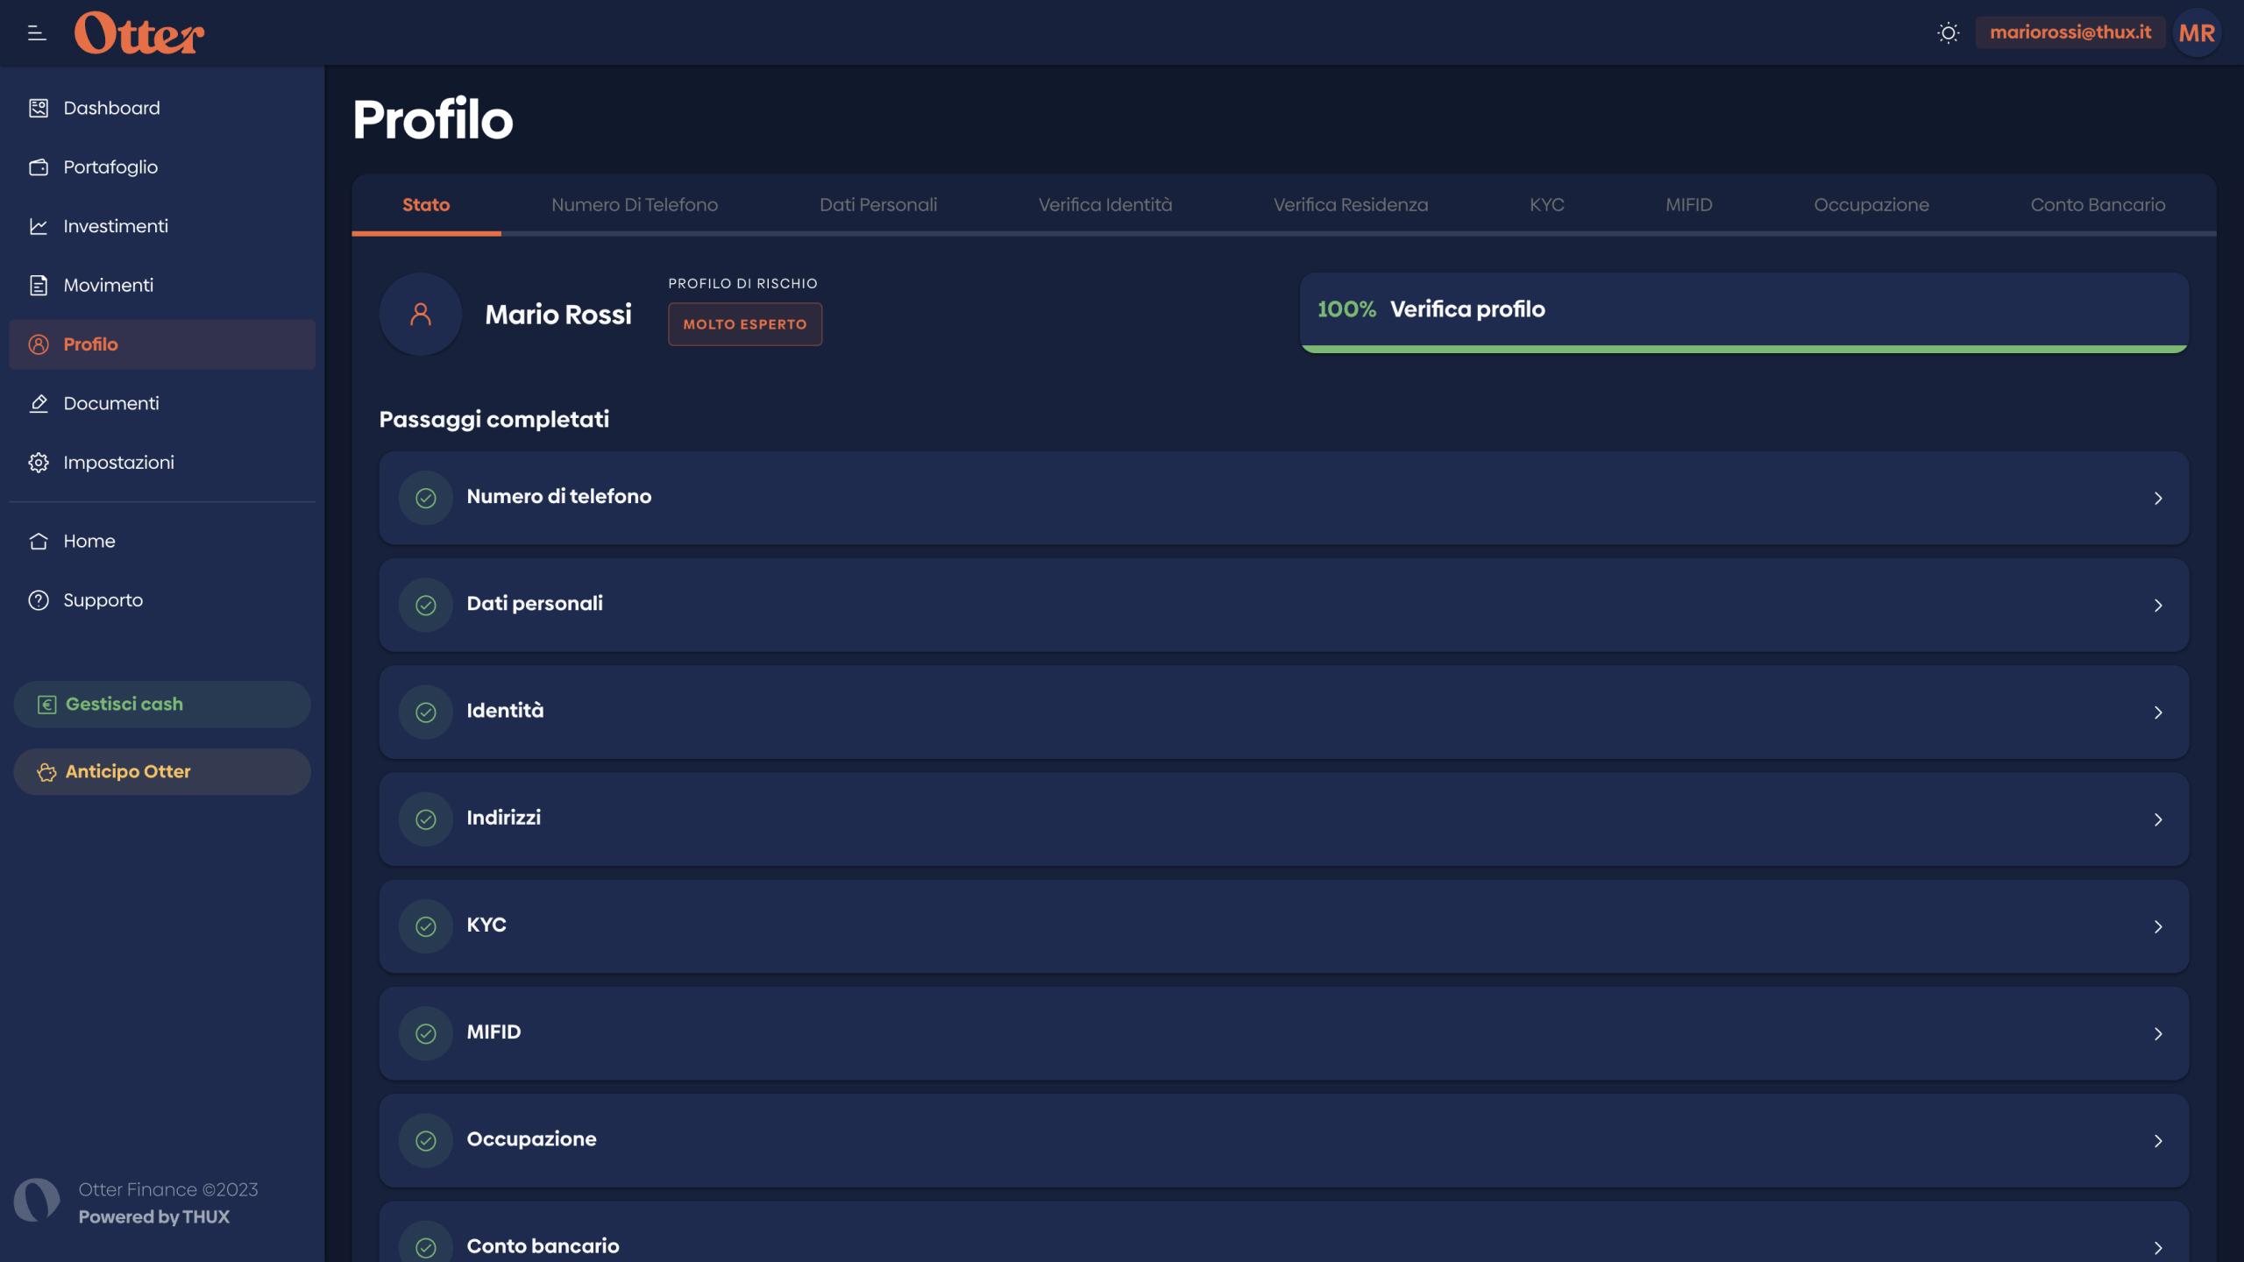Screen dimensions: 2244x1262
Task: Switch to the Dati Personali tab
Action: click(x=877, y=205)
